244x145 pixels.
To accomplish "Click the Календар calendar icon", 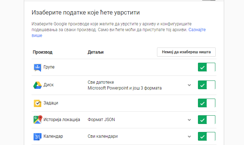I will pos(37,137).
